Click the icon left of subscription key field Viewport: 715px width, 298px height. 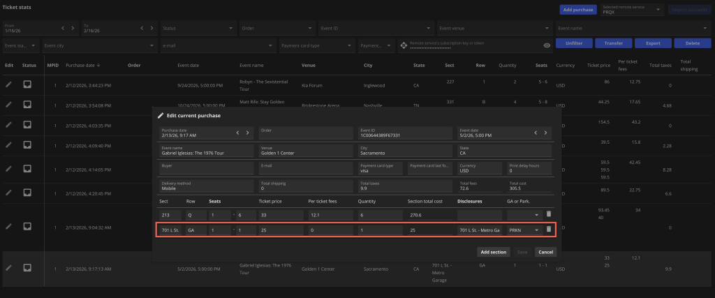(x=403, y=45)
